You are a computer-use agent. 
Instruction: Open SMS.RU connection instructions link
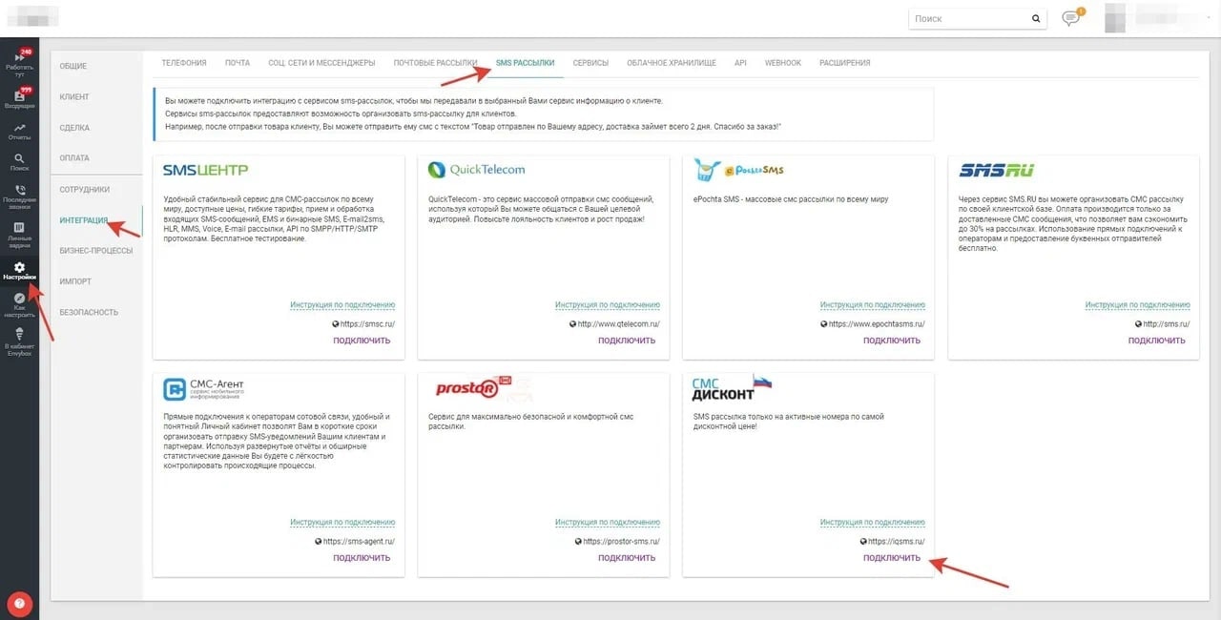(1138, 305)
